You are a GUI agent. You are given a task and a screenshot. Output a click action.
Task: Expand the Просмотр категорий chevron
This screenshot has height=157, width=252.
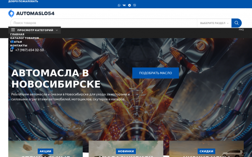[x=57, y=30]
